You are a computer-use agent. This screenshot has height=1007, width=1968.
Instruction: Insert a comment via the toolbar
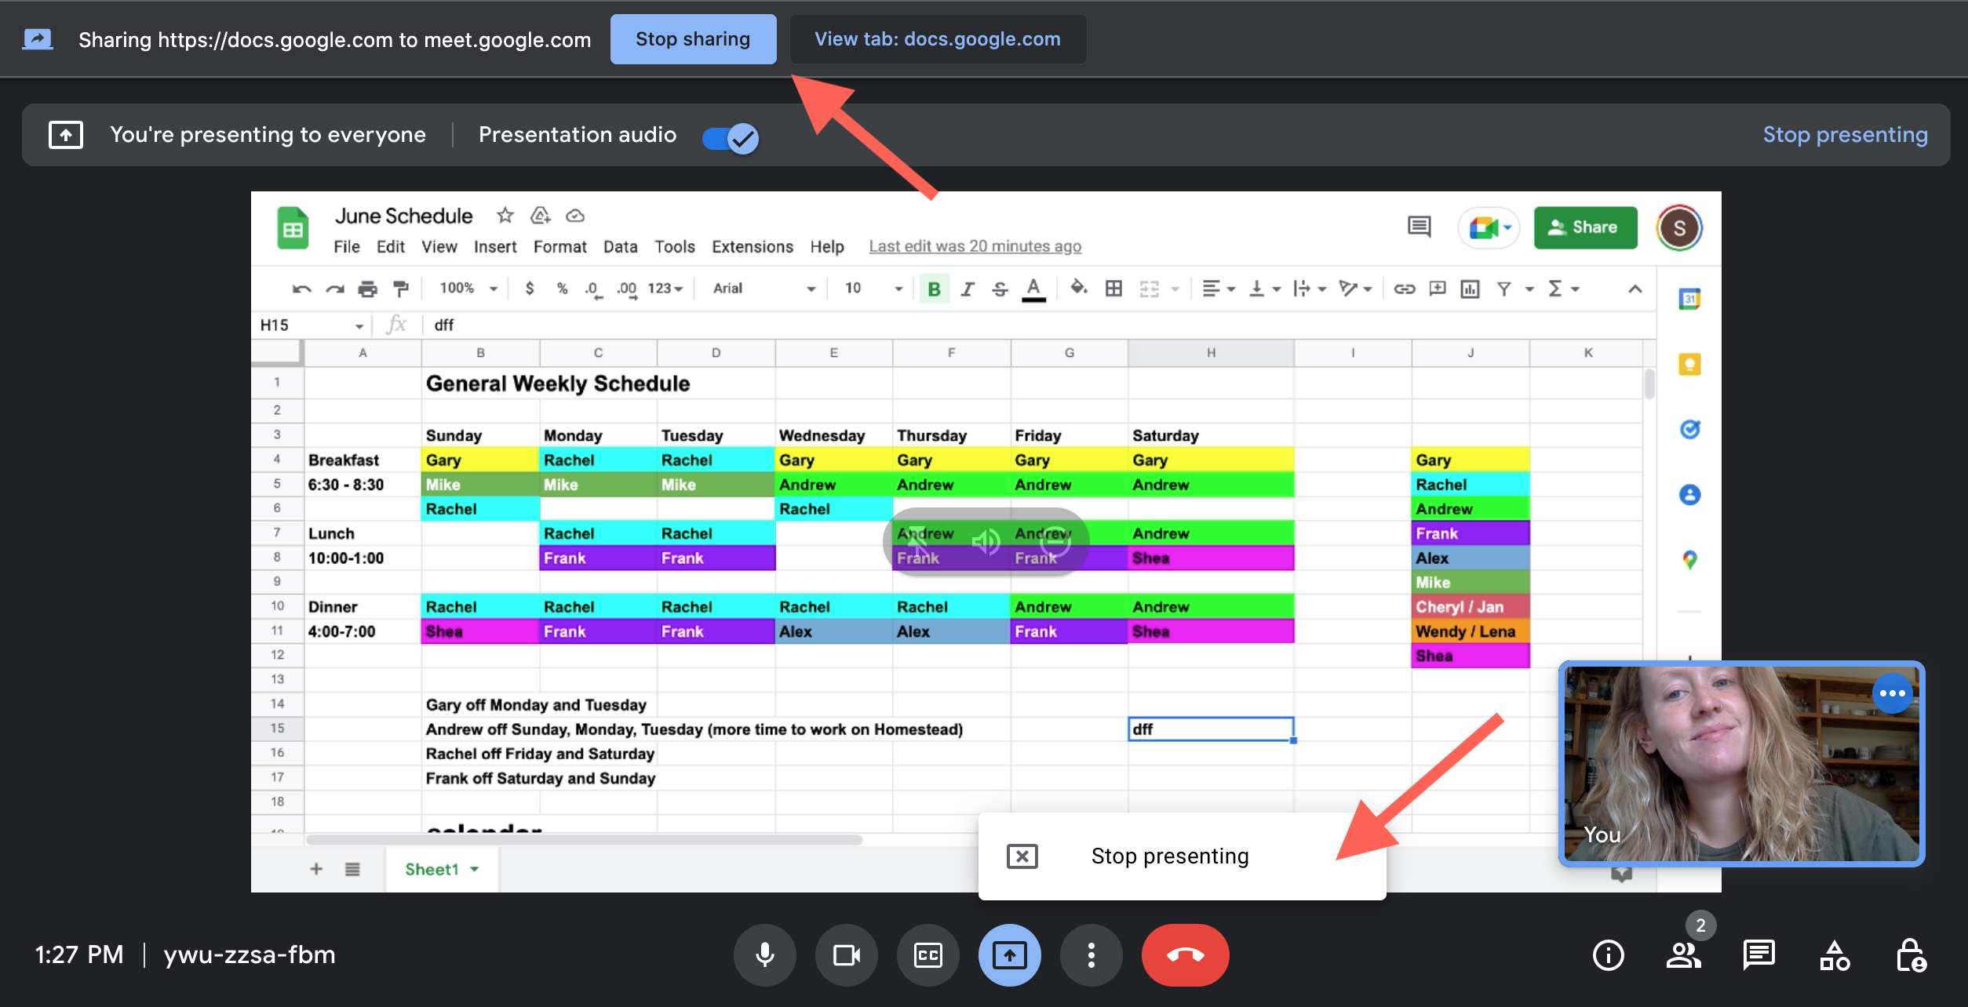tap(1437, 289)
